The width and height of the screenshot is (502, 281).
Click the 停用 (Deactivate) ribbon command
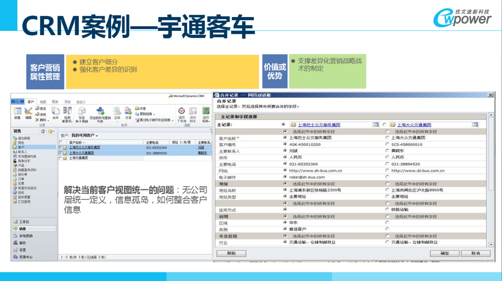[x=40, y=114]
